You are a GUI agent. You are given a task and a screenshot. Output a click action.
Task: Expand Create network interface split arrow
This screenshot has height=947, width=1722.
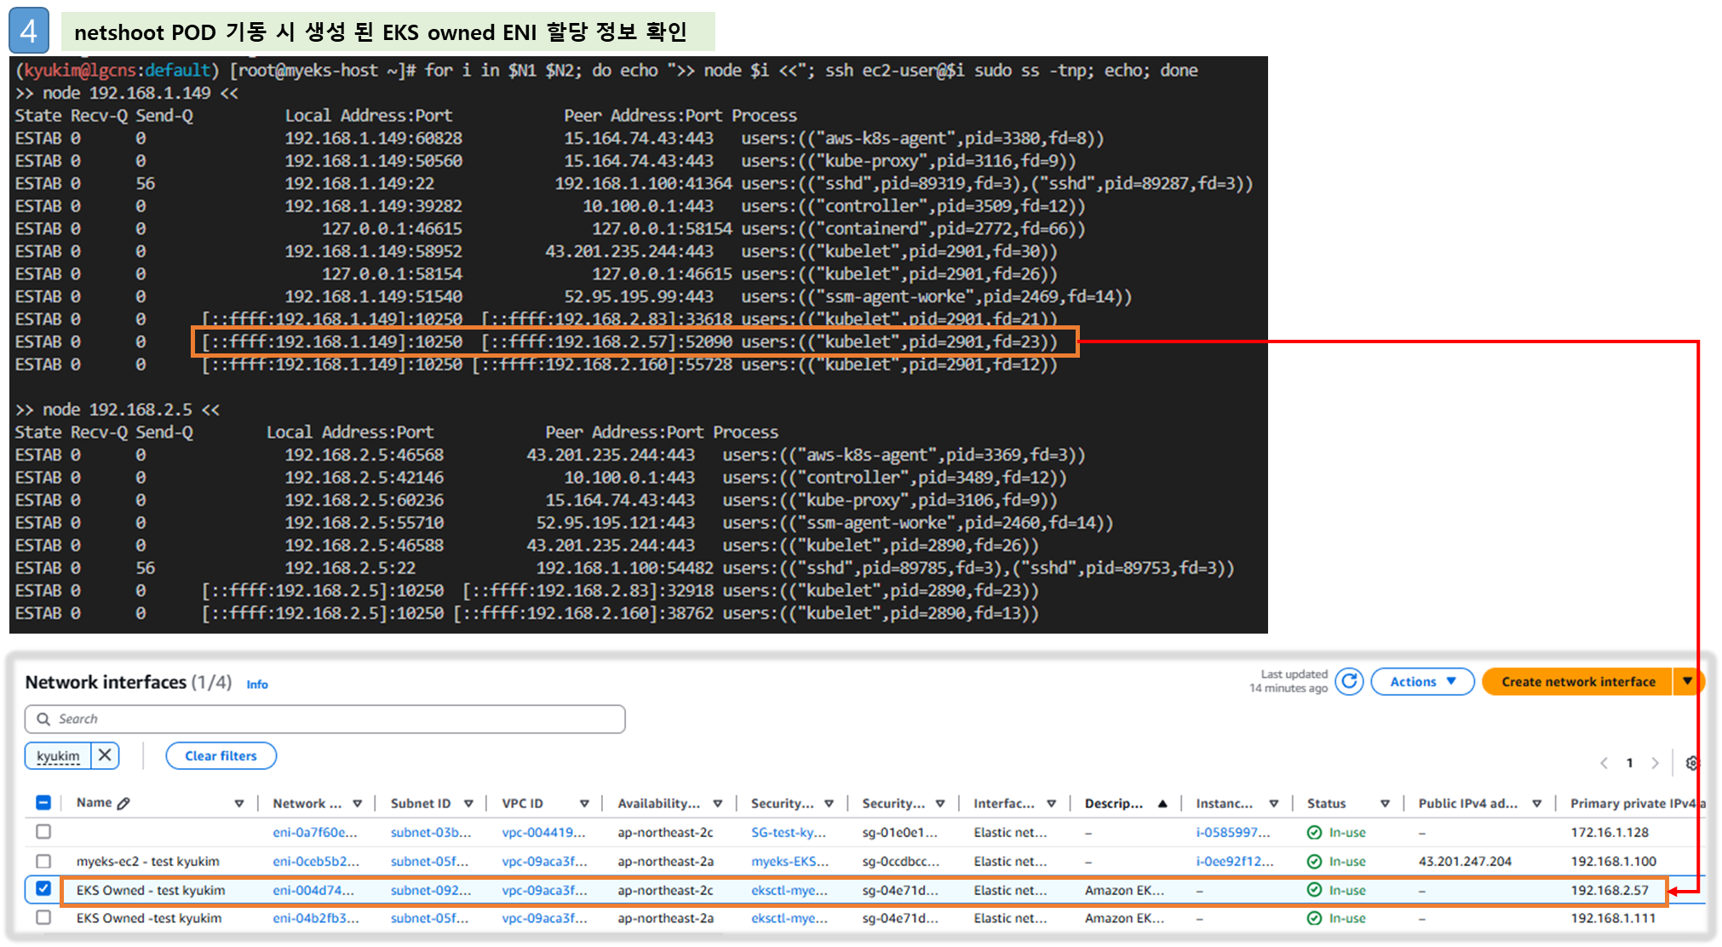tap(1686, 681)
